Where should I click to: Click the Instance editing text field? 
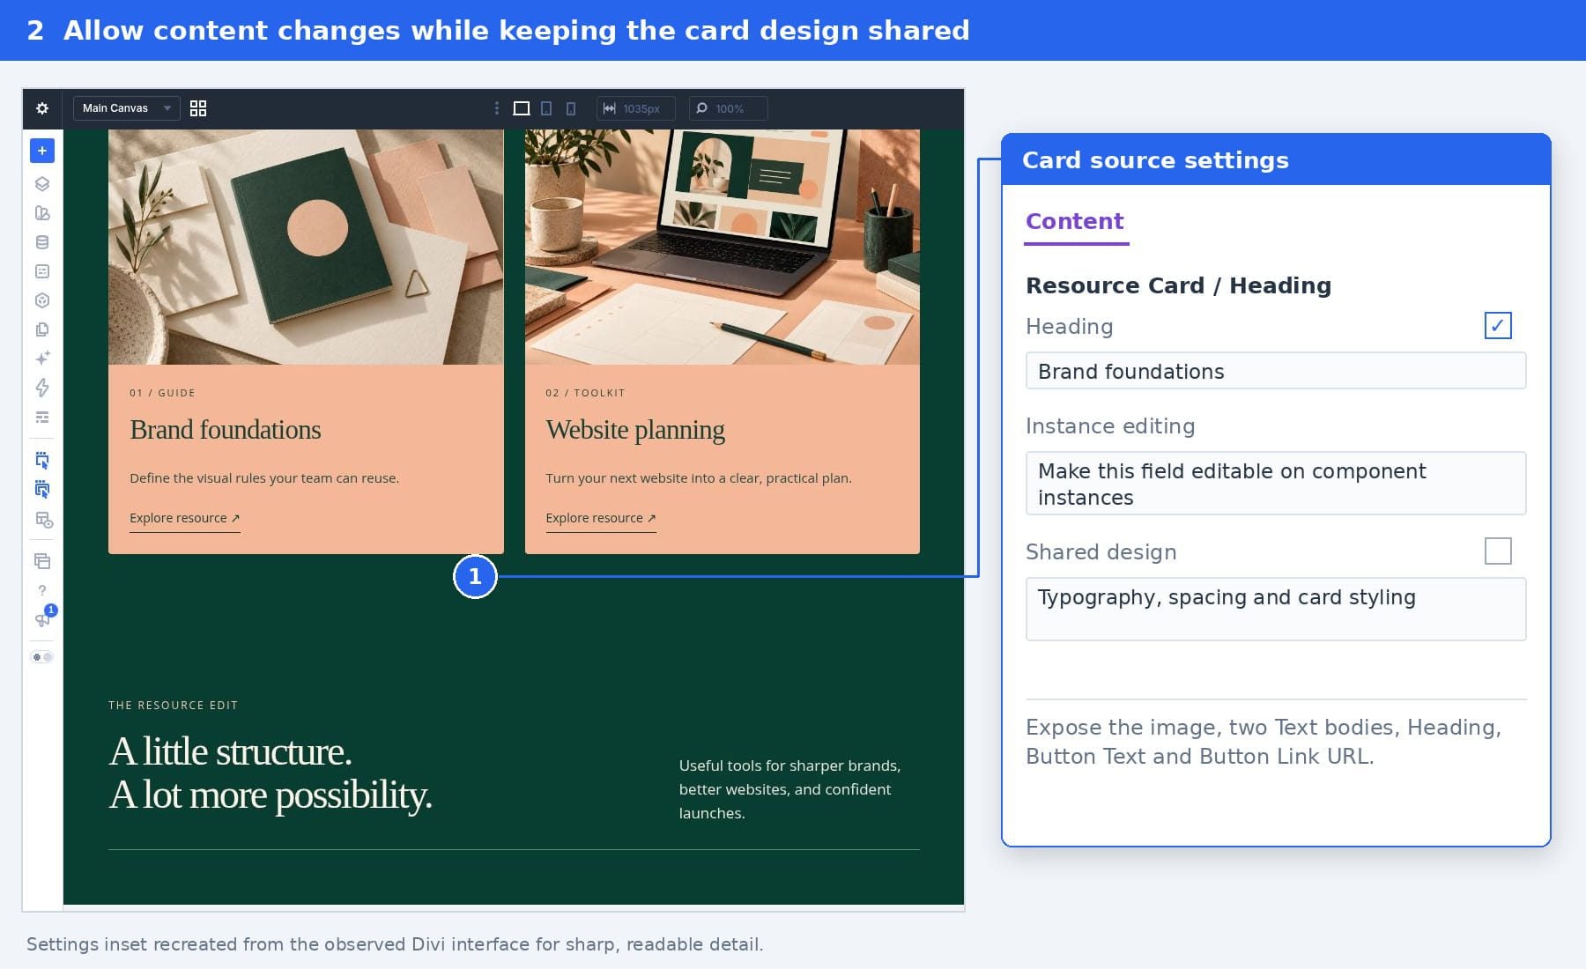(1276, 484)
